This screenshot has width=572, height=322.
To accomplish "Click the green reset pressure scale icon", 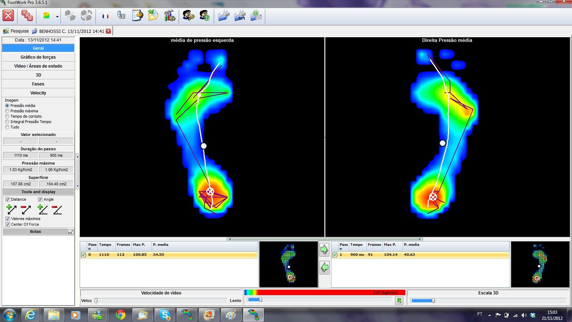I will coord(399,301).
